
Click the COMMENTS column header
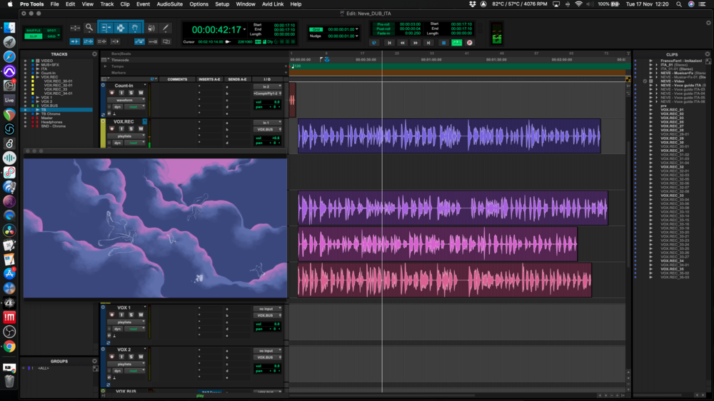(x=177, y=79)
